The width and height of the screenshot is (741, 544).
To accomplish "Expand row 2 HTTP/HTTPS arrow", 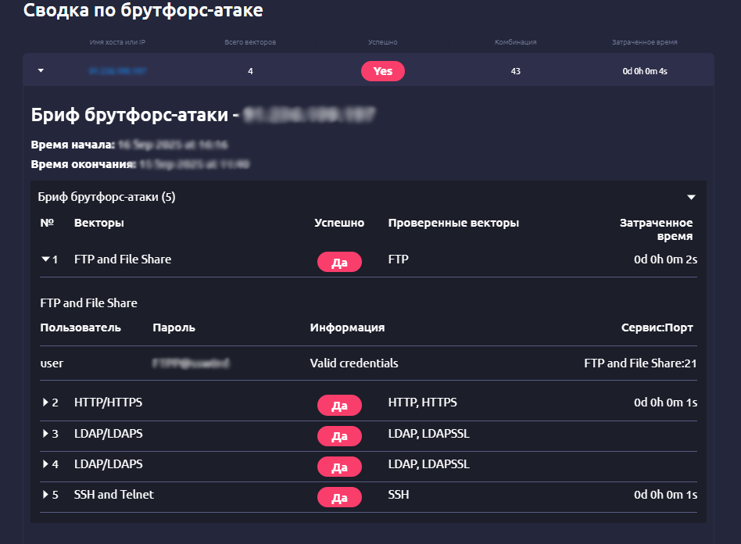I will click(x=46, y=403).
